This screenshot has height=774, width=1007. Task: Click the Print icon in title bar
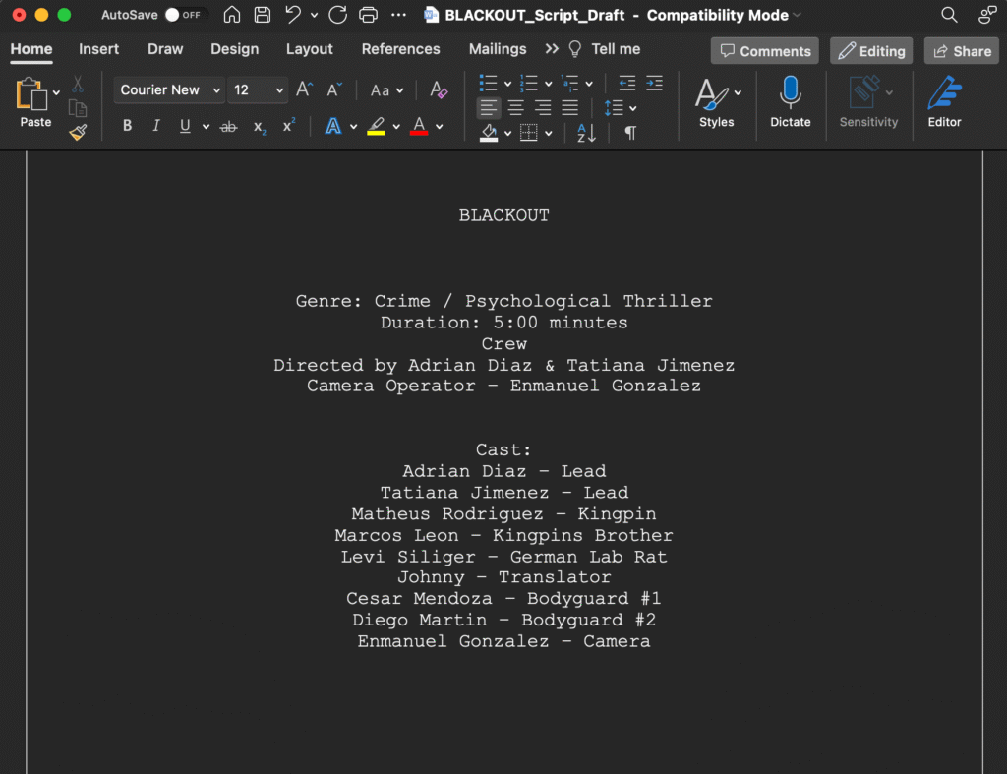coord(368,15)
